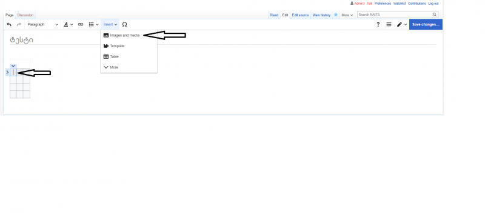Open Preferences link
Viewport: 485px width, 218px height.
click(x=383, y=4)
